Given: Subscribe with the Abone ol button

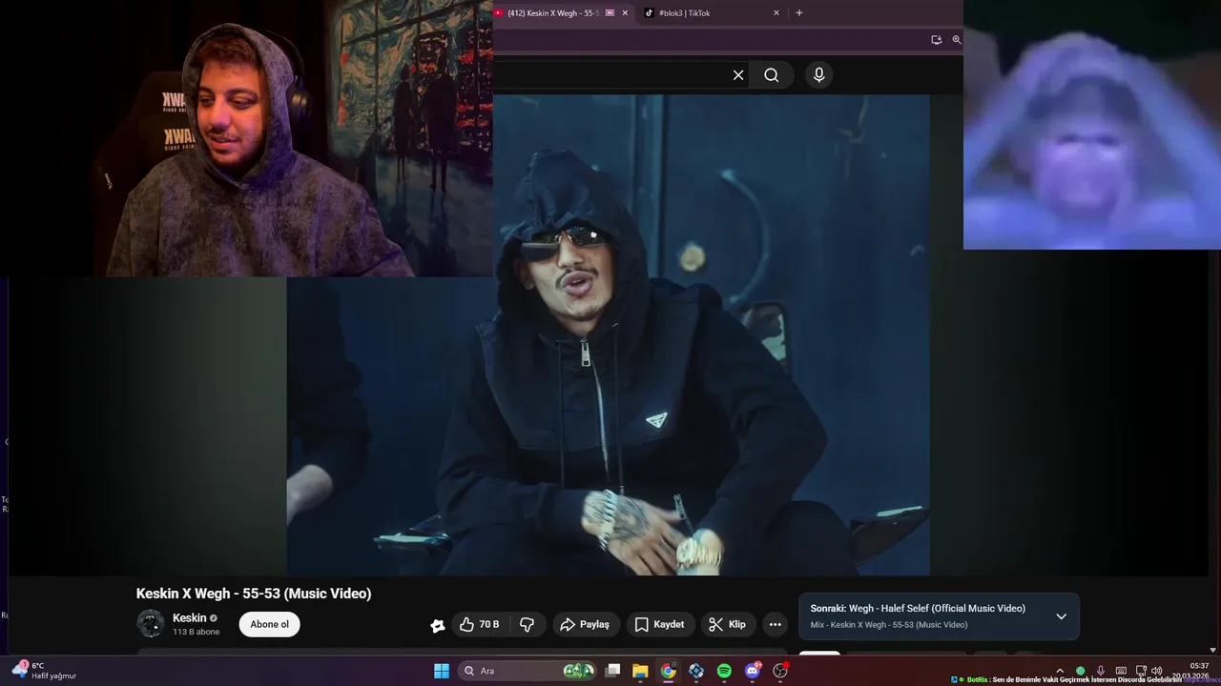Looking at the screenshot, I should [x=270, y=624].
